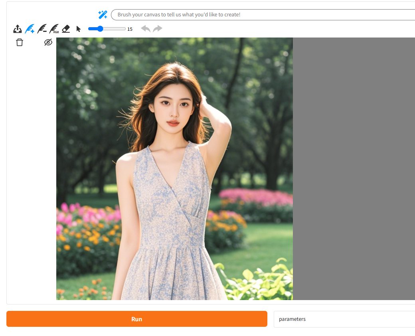Screen dimensions: 415x336
Task: Clear the canvas with the trash icon
Action: (19, 42)
